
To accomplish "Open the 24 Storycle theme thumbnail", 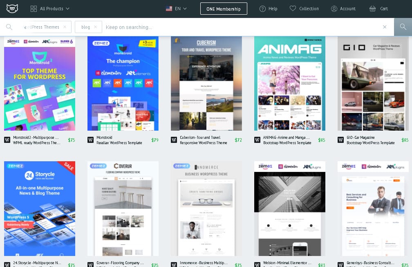I will pyautogui.click(x=40, y=208).
